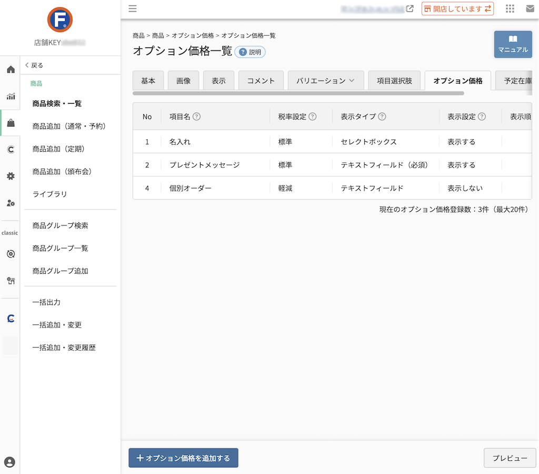Open 一括追加・変更 menu item
This screenshot has width=539, height=474.
(x=57, y=325)
